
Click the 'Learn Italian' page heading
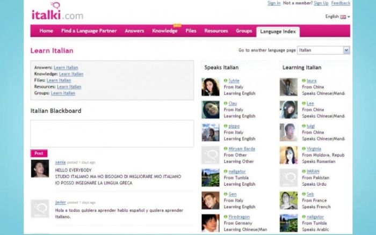pos(52,50)
